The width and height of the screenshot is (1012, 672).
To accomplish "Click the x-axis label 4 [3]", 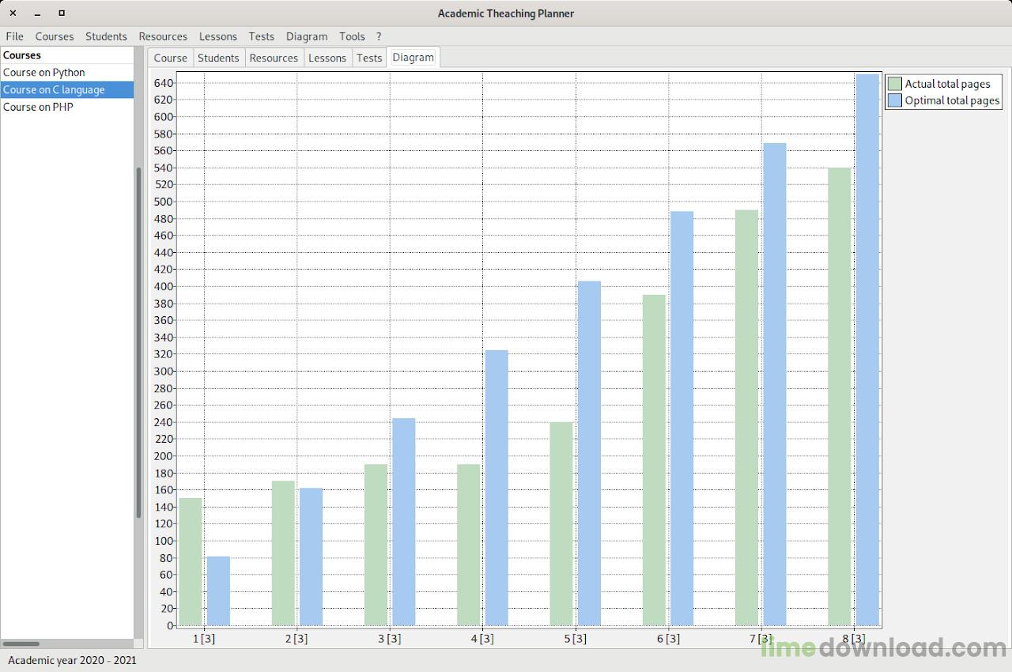I will click(482, 639).
